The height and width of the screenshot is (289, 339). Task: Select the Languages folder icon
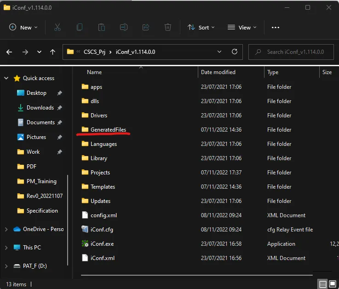pos(85,144)
